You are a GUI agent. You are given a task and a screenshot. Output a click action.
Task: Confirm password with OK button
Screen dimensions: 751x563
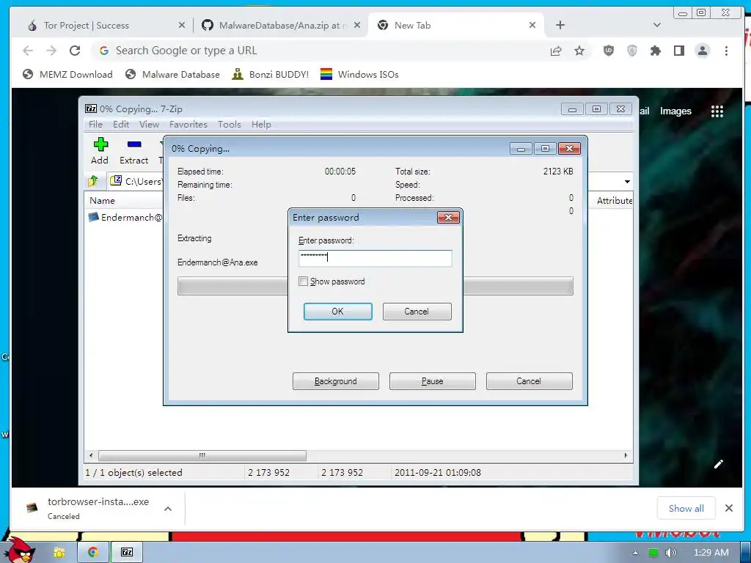point(337,311)
